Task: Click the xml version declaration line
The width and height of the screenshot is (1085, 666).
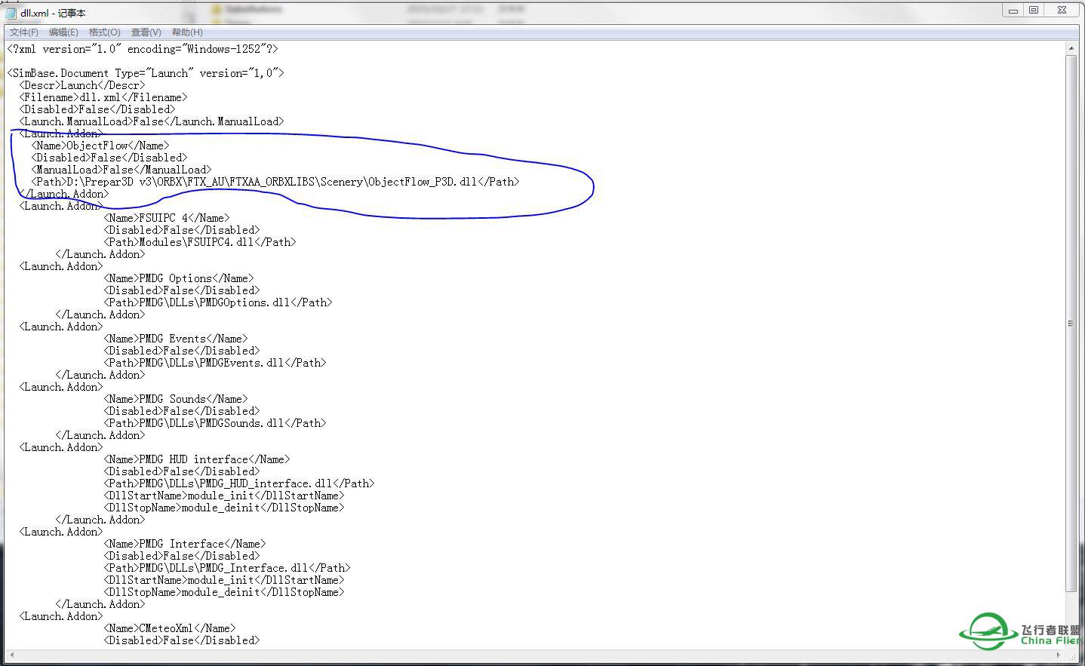Action: coord(143,49)
